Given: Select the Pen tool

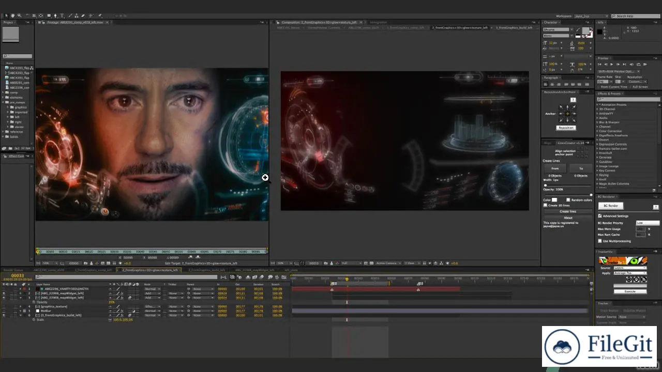Looking at the screenshot, I should 55,16.
